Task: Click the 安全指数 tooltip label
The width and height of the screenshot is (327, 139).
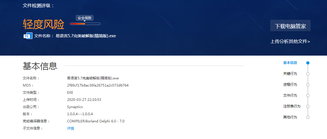Action: click(x=84, y=18)
